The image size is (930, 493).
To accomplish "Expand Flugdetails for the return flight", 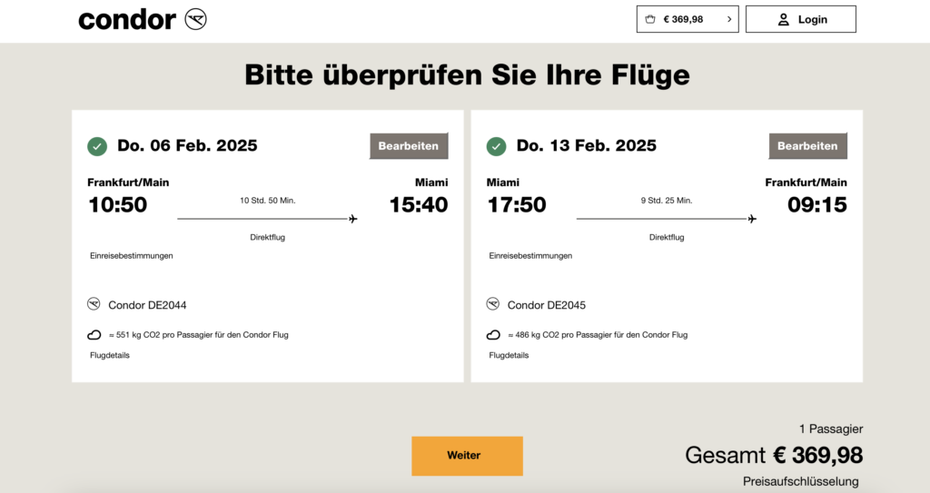I will point(509,355).
